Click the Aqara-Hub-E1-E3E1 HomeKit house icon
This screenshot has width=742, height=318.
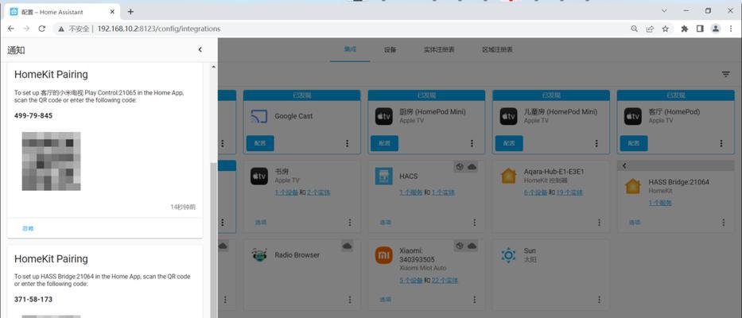(x=508, y=176)
